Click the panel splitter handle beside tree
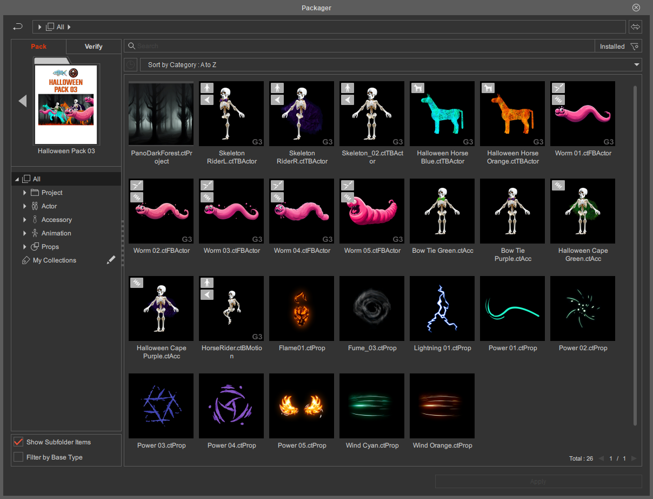Image resolution: width=653 pixels, height=499 pixels. tap(123, 244)
